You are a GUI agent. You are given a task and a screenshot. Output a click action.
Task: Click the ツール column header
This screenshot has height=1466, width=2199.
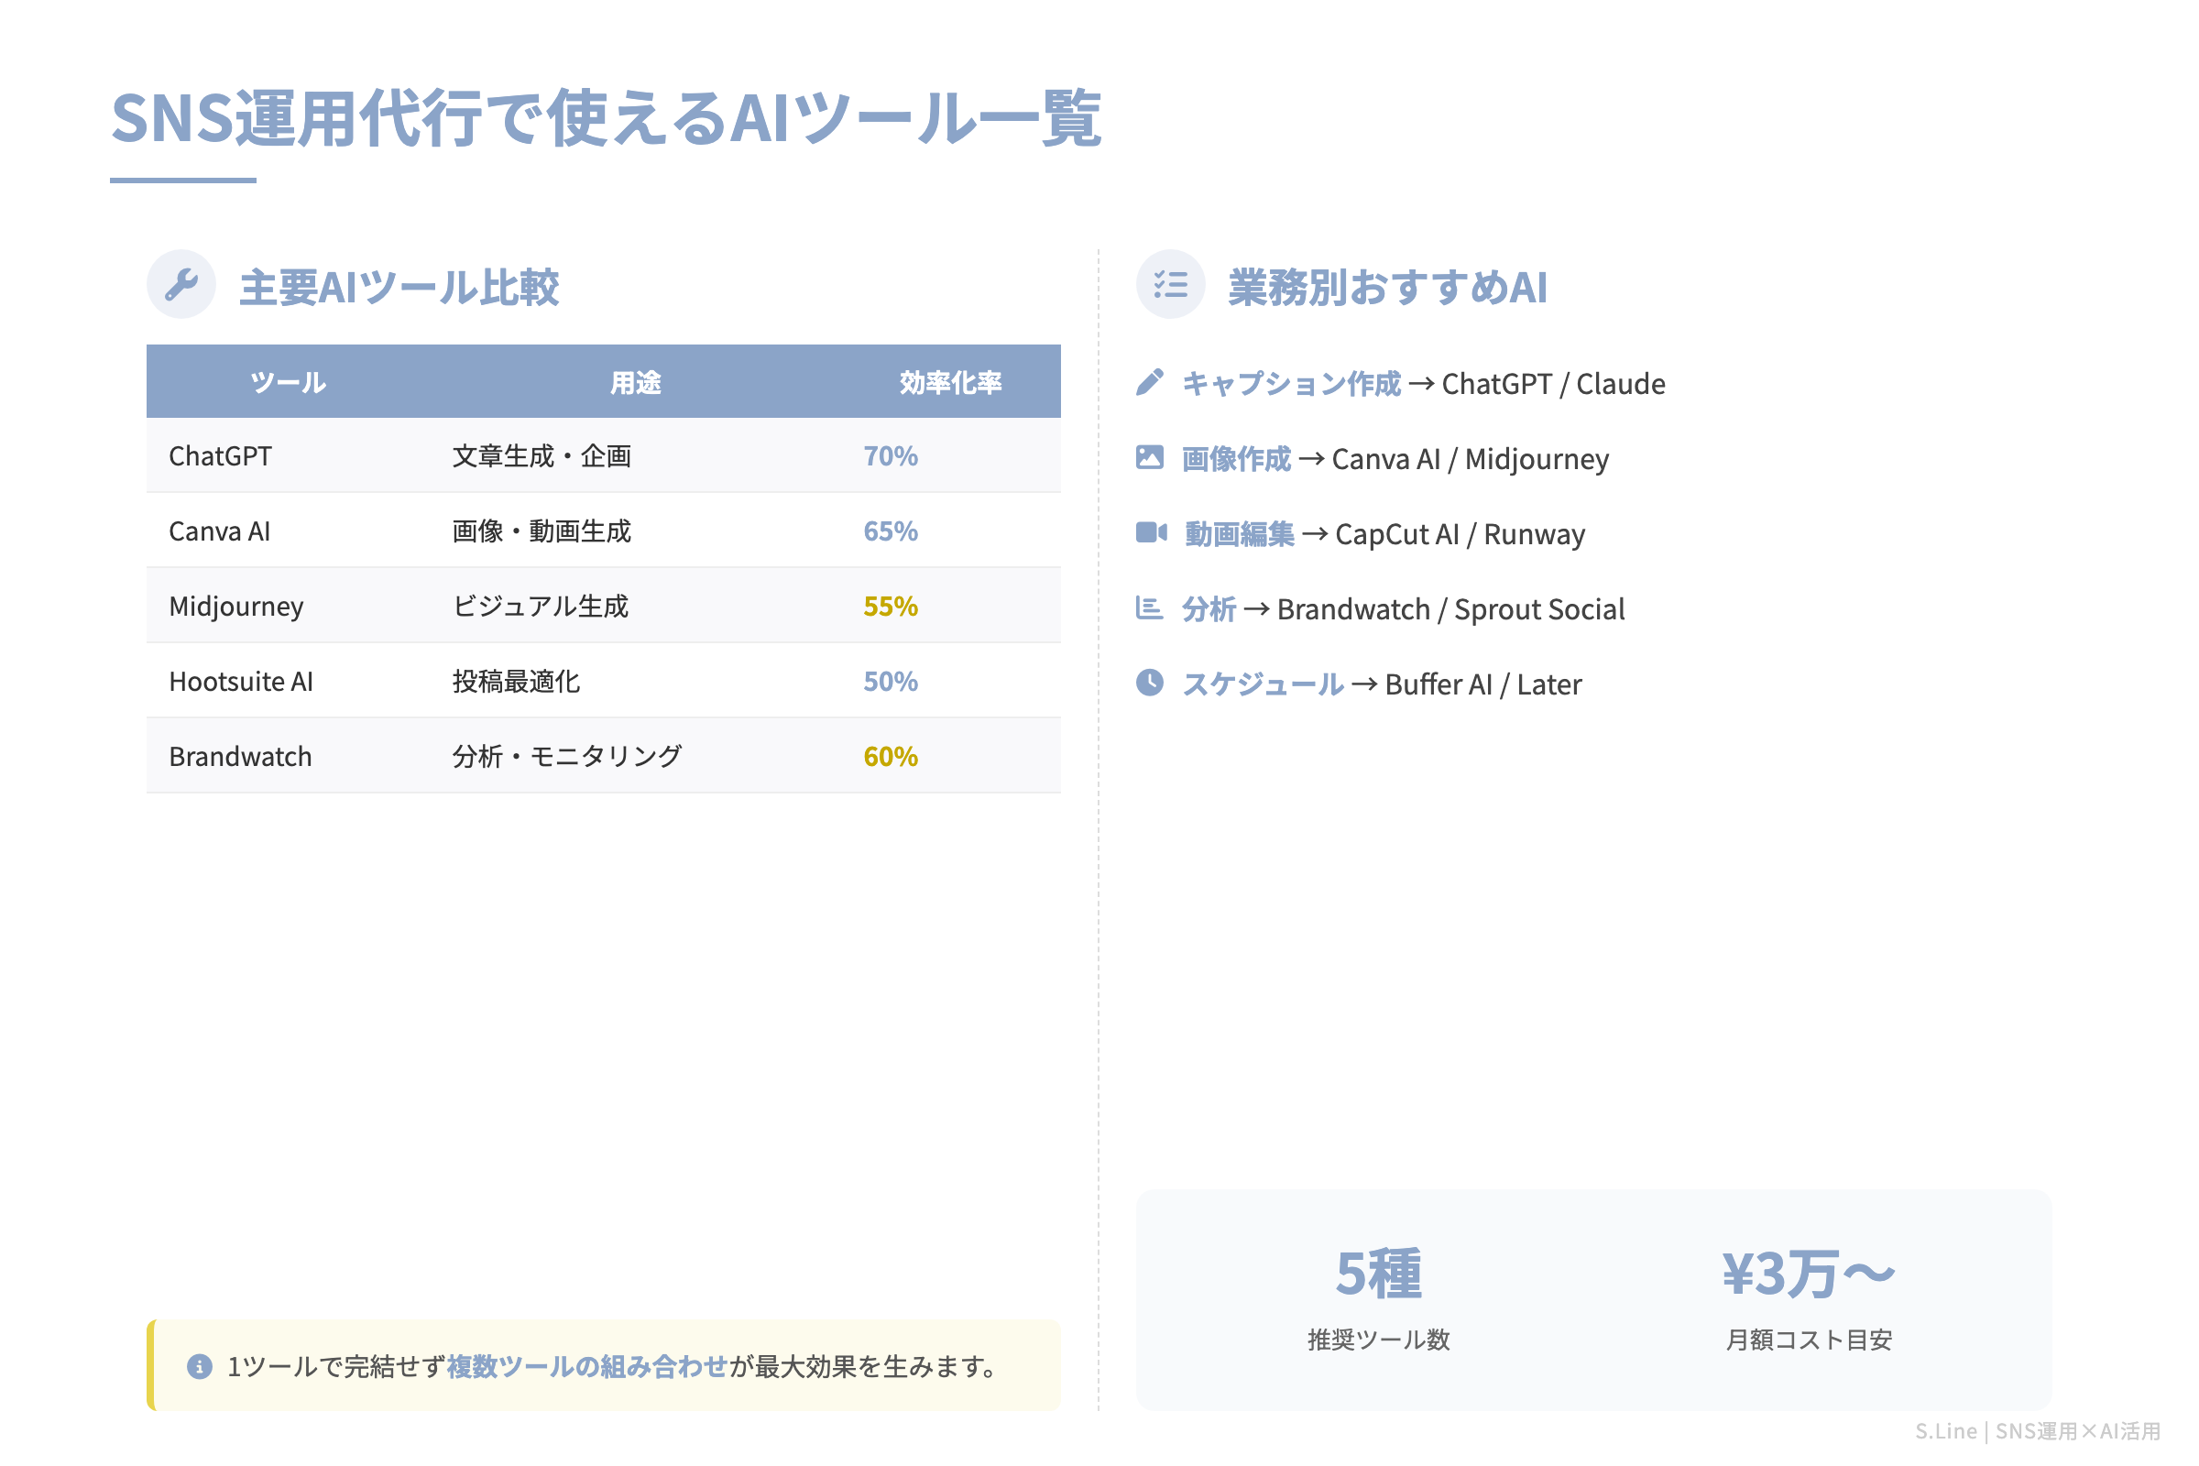click(x=288, y=380)
